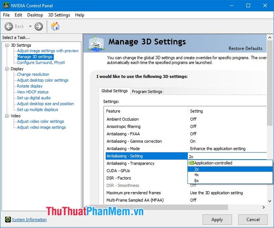Viewport: 274px width, 228px height.
Task: Click Use the 3D application setting value
Action: tap(216, 193)
